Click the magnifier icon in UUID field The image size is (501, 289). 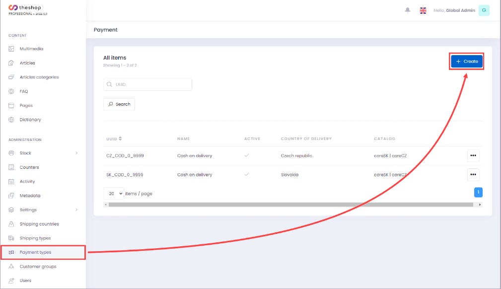pyautogui.click(x=109, y=84)
